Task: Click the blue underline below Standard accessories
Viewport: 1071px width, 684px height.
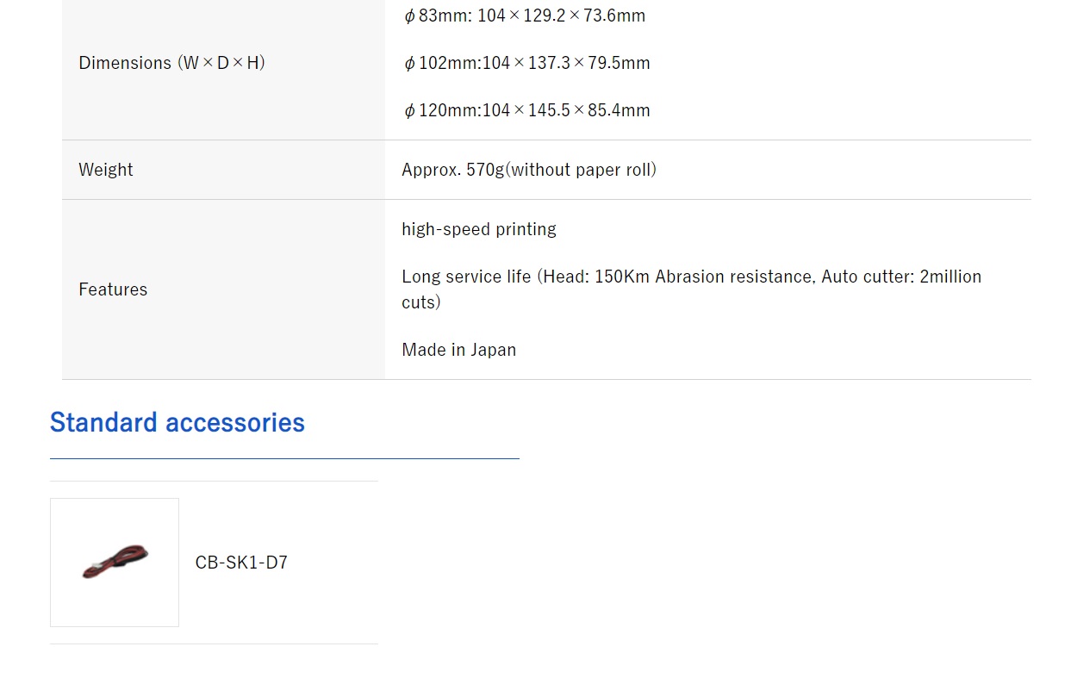Action: tap(284, 458)
